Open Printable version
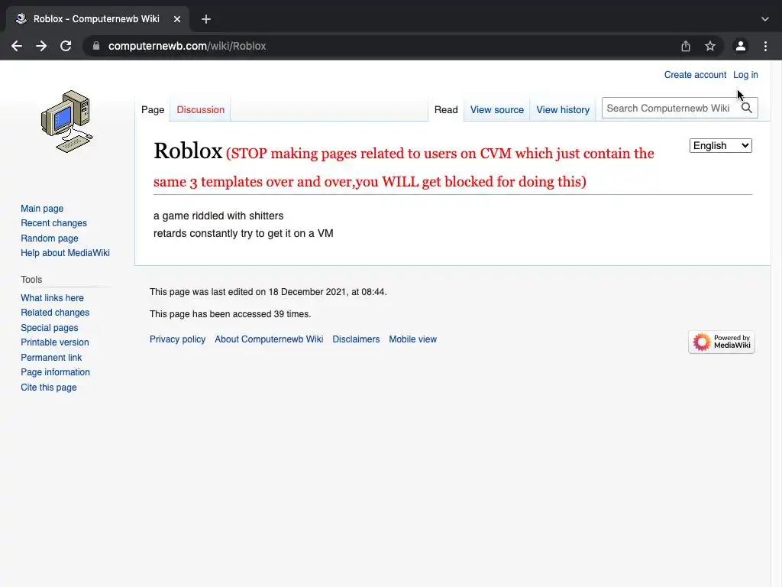782x587 pixels. [x=55, y=342]
